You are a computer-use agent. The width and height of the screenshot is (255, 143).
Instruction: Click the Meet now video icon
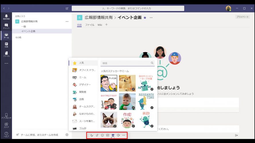[118, 135]
